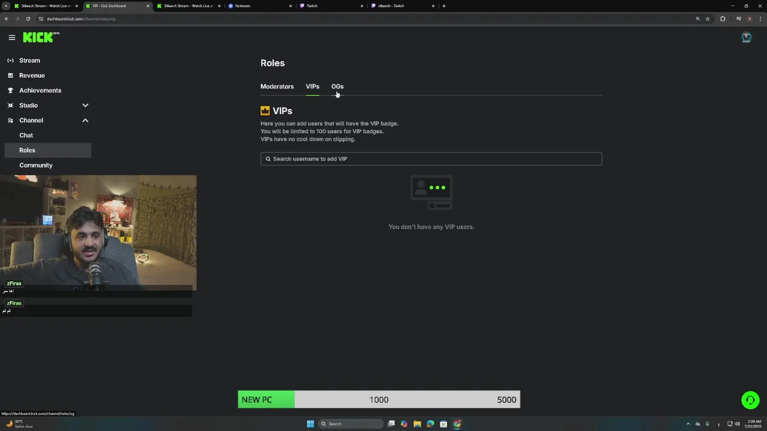Open Chrome three-dot menu

pyautogui.click(x=760, y=19)
